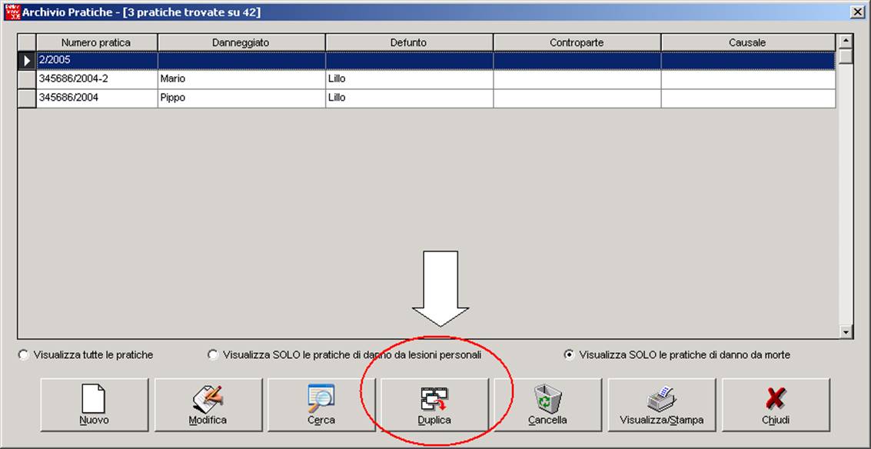871x449 pixels.
Task: Click the Cancella recycle bin icon
Action: (547, 399)
